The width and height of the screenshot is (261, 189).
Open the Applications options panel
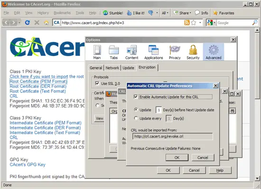[x=153, y=52]
